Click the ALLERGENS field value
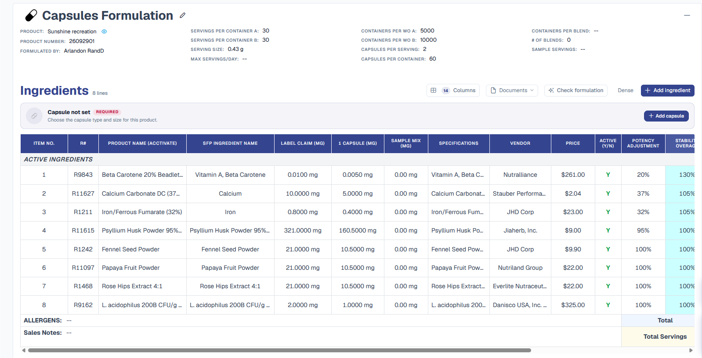This screenshot has width=702, height=358. click(69, 321)
